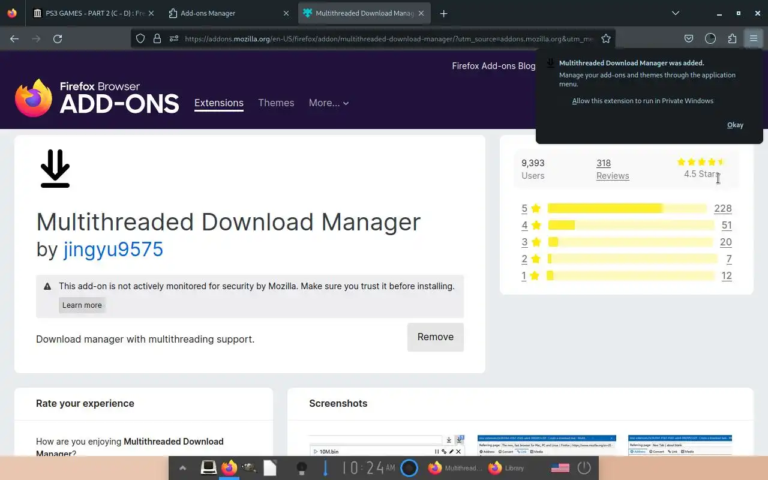Switch to Library window in taskbar
768x480 pixels.
(x=507, y=468)
